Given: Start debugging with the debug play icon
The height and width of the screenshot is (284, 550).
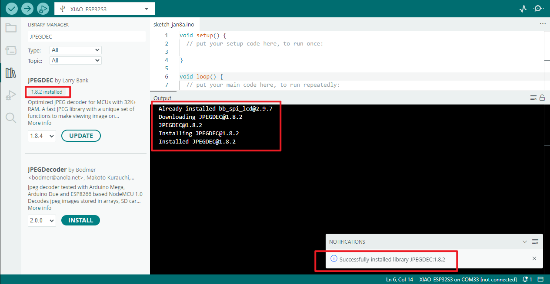Looking at the screenshot, I should (43, 9).
